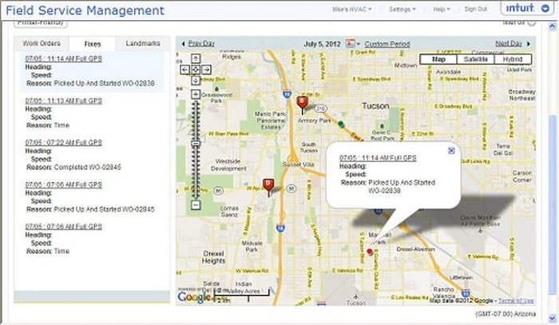Open the Intuit menu button
This screenshot has height=325, width=559.
(527, 8)
